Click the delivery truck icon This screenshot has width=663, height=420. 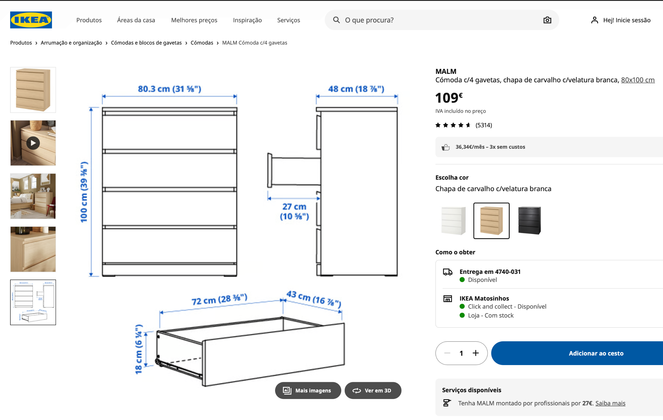[x=448, y=272]
